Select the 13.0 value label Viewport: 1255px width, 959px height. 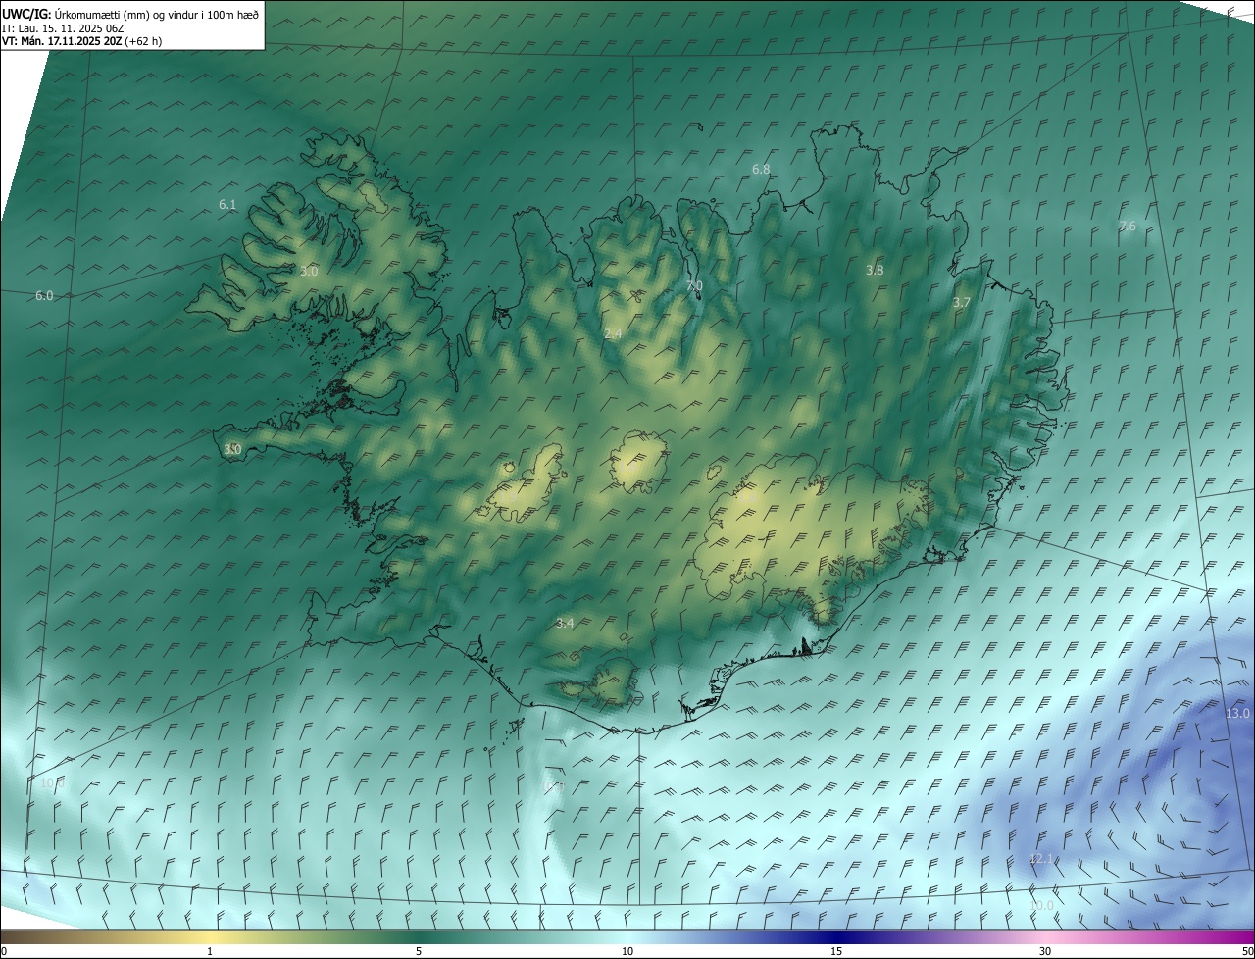1237,713
